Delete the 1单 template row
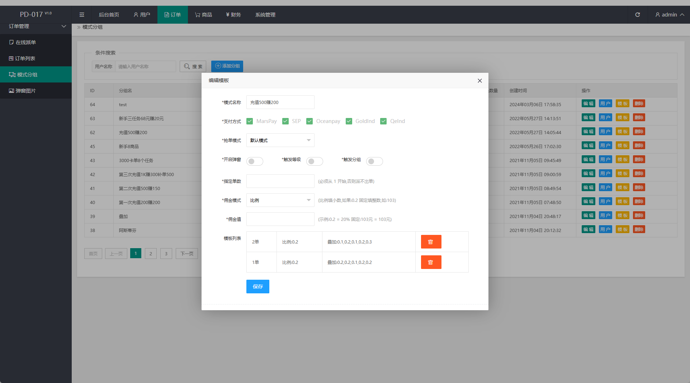Image resolution: width=690 pixels, height=383 pixels. [x=431, y=262]
